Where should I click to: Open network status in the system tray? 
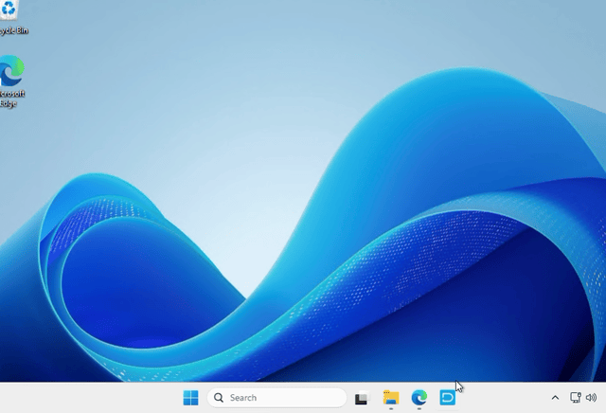576,398
